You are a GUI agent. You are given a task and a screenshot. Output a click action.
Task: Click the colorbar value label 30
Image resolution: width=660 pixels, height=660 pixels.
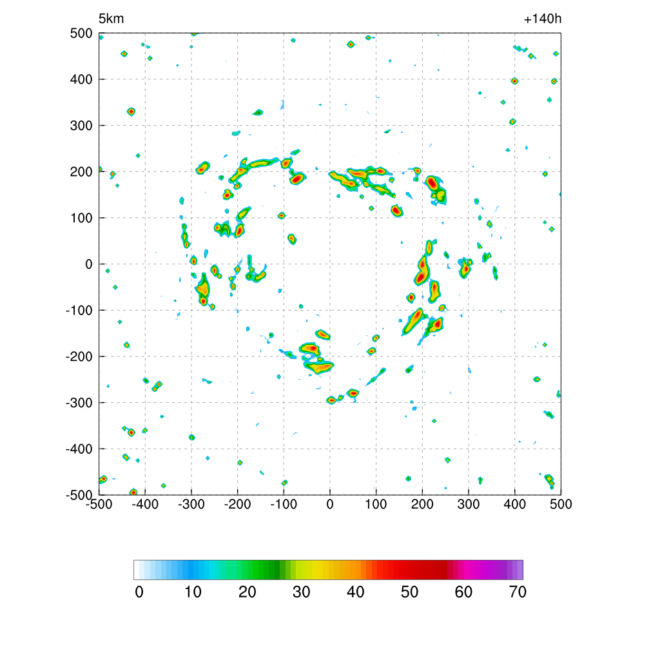[302, 592]
